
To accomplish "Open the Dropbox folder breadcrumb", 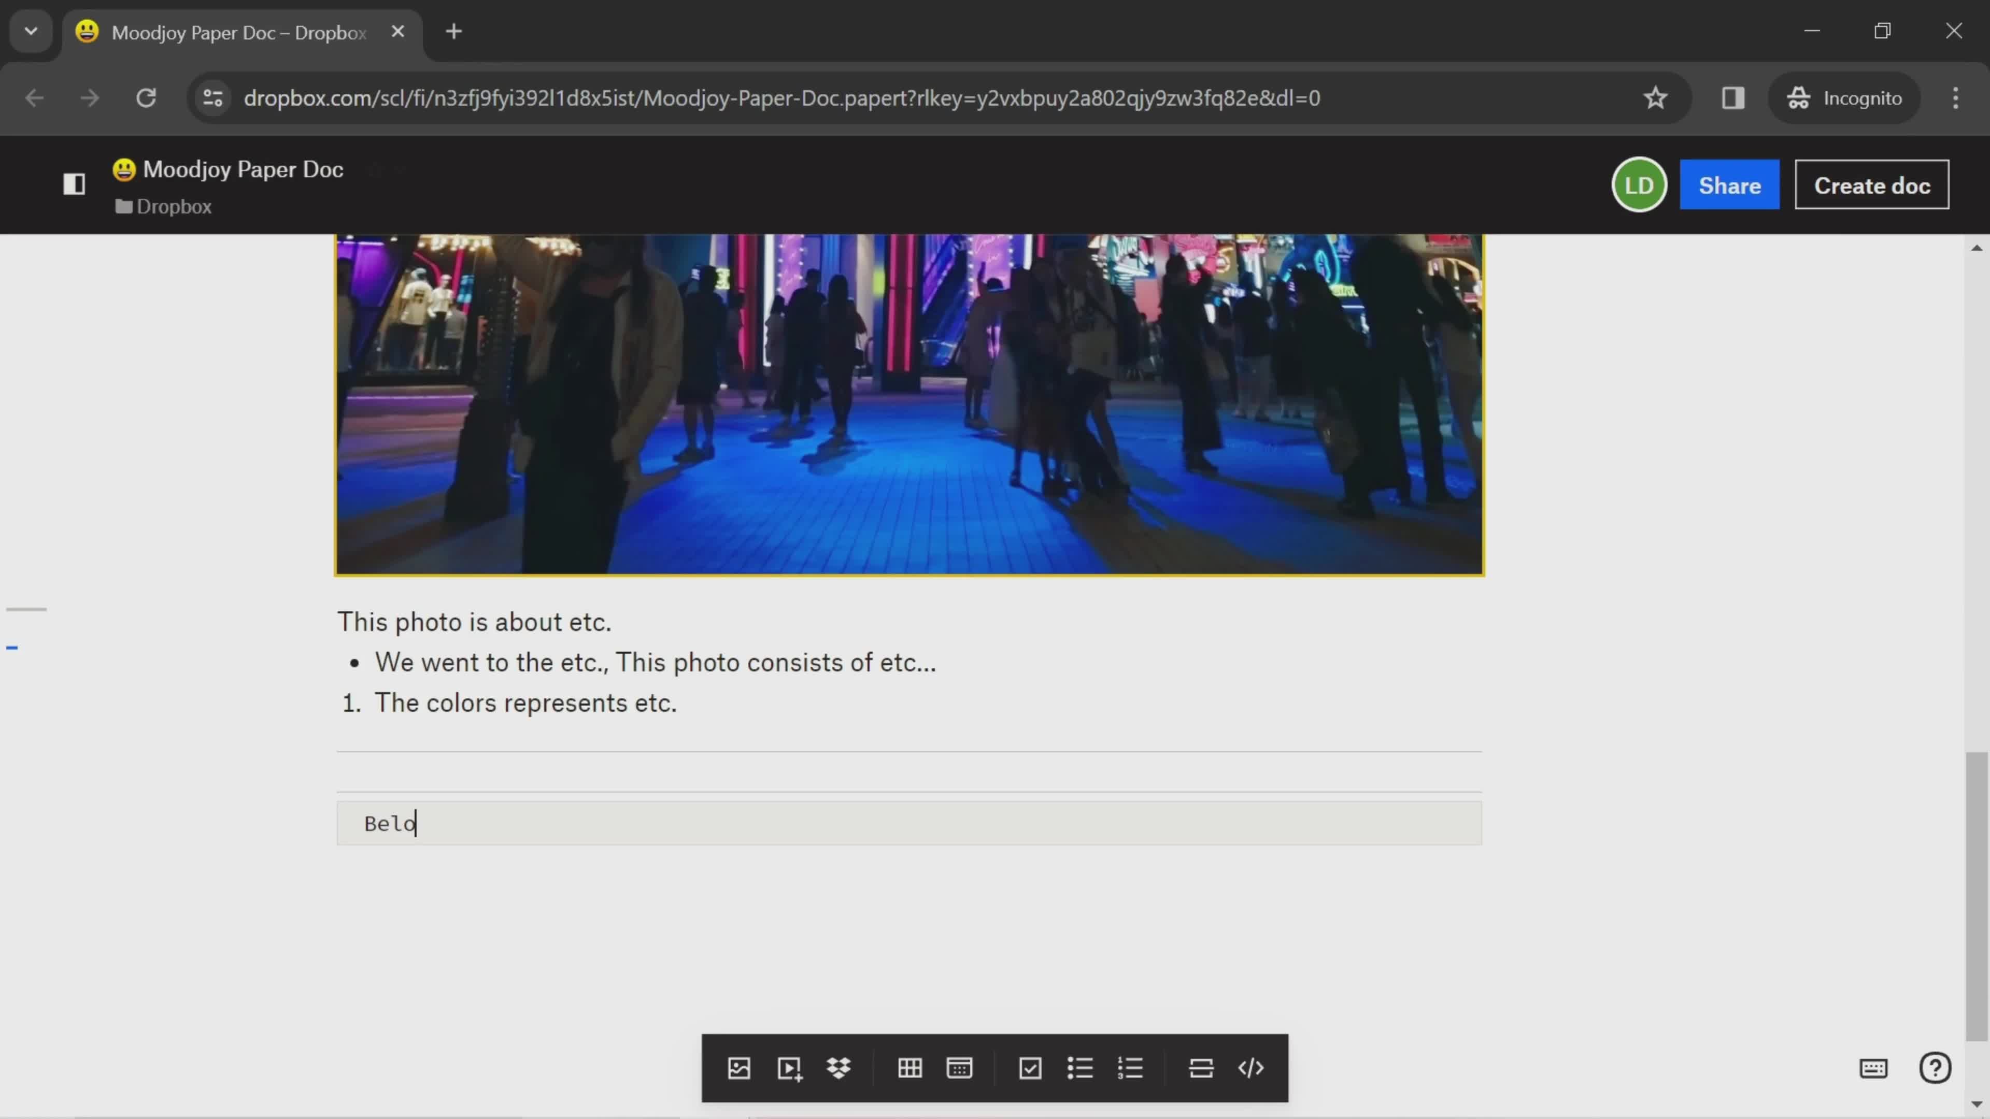I will 164,206.
